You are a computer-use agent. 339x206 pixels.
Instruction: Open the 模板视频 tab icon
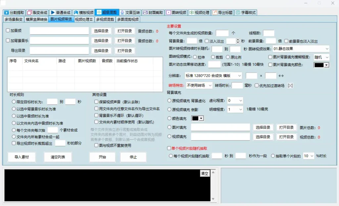[76, 13]
